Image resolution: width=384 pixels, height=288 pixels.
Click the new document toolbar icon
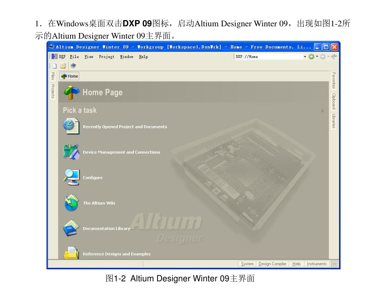pos(55,66)
